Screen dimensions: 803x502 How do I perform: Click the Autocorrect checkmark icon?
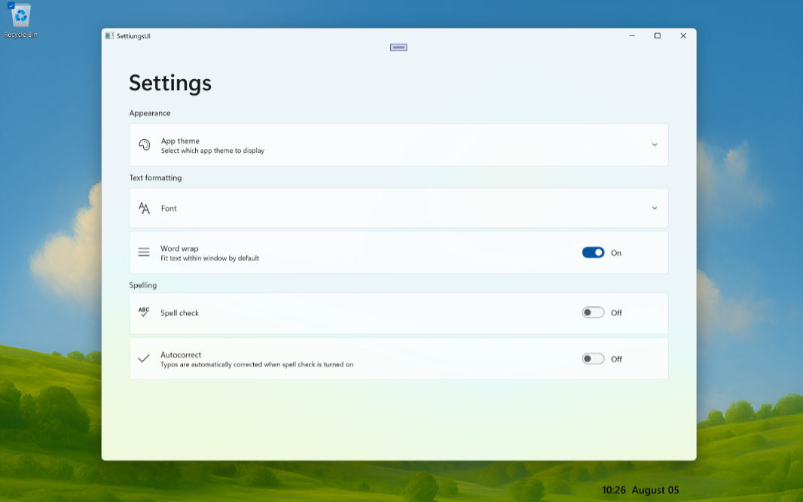click(x=144, y=359)
